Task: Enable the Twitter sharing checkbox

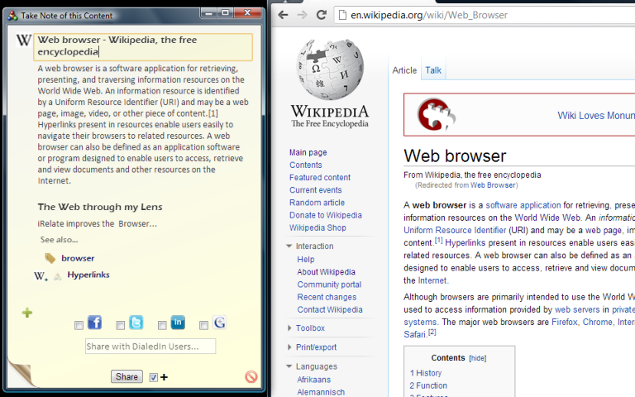Action: (120, 325)
